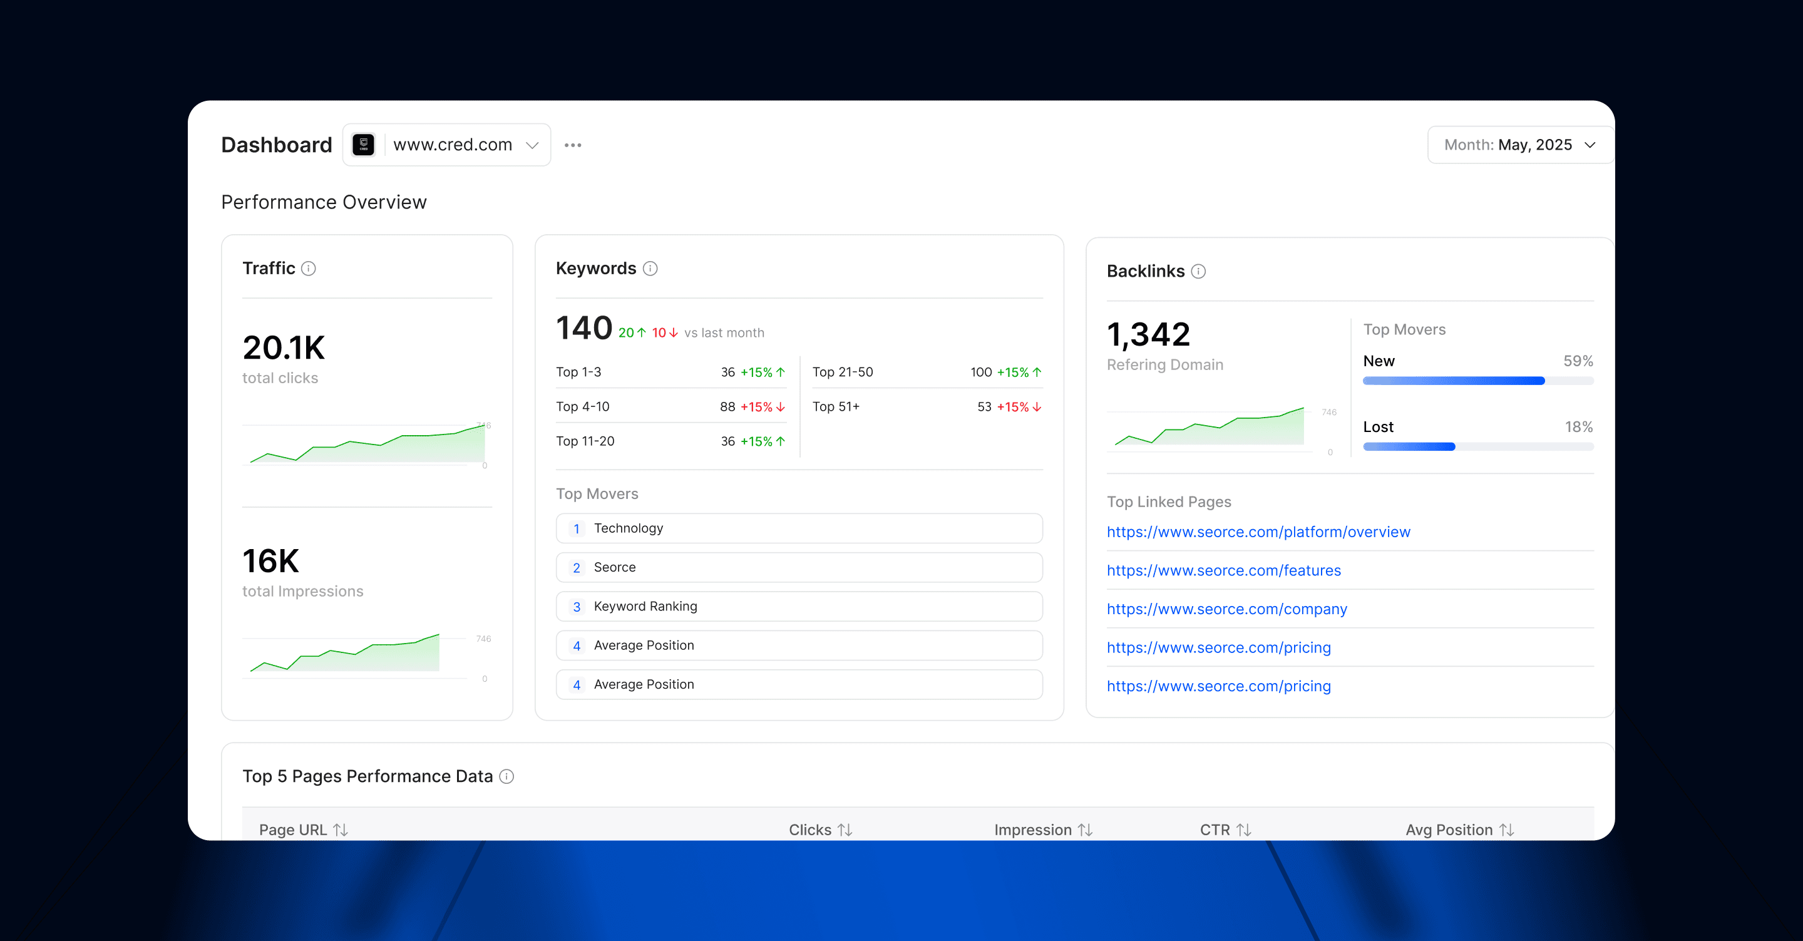The image size is (1803, 941).
Task: Open the seorce.com/company link
Action: click(x=1226, y=609)
